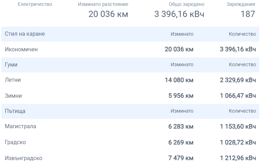Sort by Изминато in Гуми section
260x167 pixels.
click(x=182, y=65)
